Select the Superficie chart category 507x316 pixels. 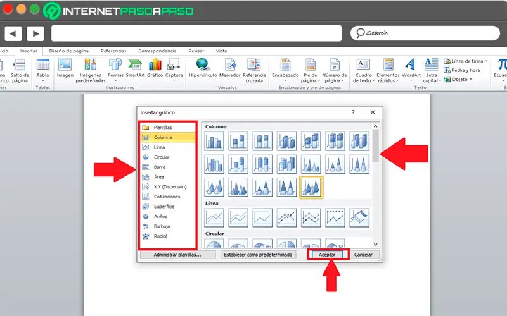click(168, 207)
